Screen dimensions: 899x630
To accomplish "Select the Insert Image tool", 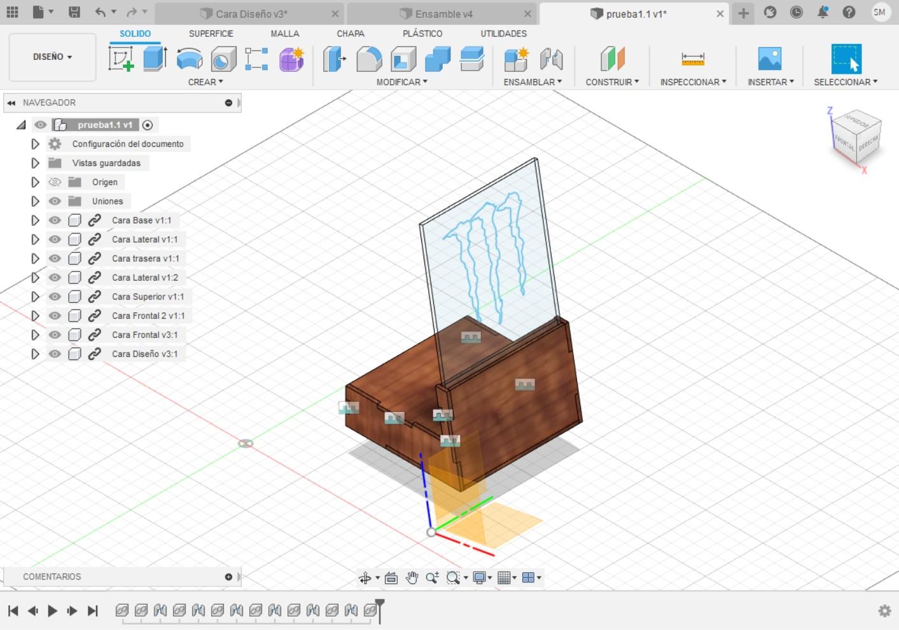I will 770,59.
